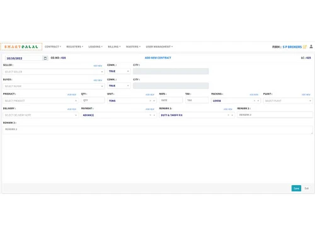Click the buyer City field
The width and height of the screenshot is (315, 236).
(171, 86)
